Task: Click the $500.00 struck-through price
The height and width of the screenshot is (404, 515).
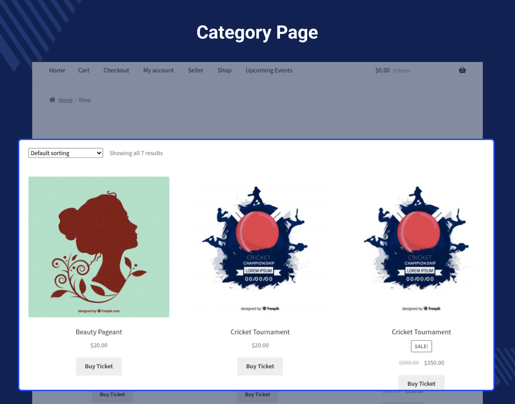Action: pos(409,363)
